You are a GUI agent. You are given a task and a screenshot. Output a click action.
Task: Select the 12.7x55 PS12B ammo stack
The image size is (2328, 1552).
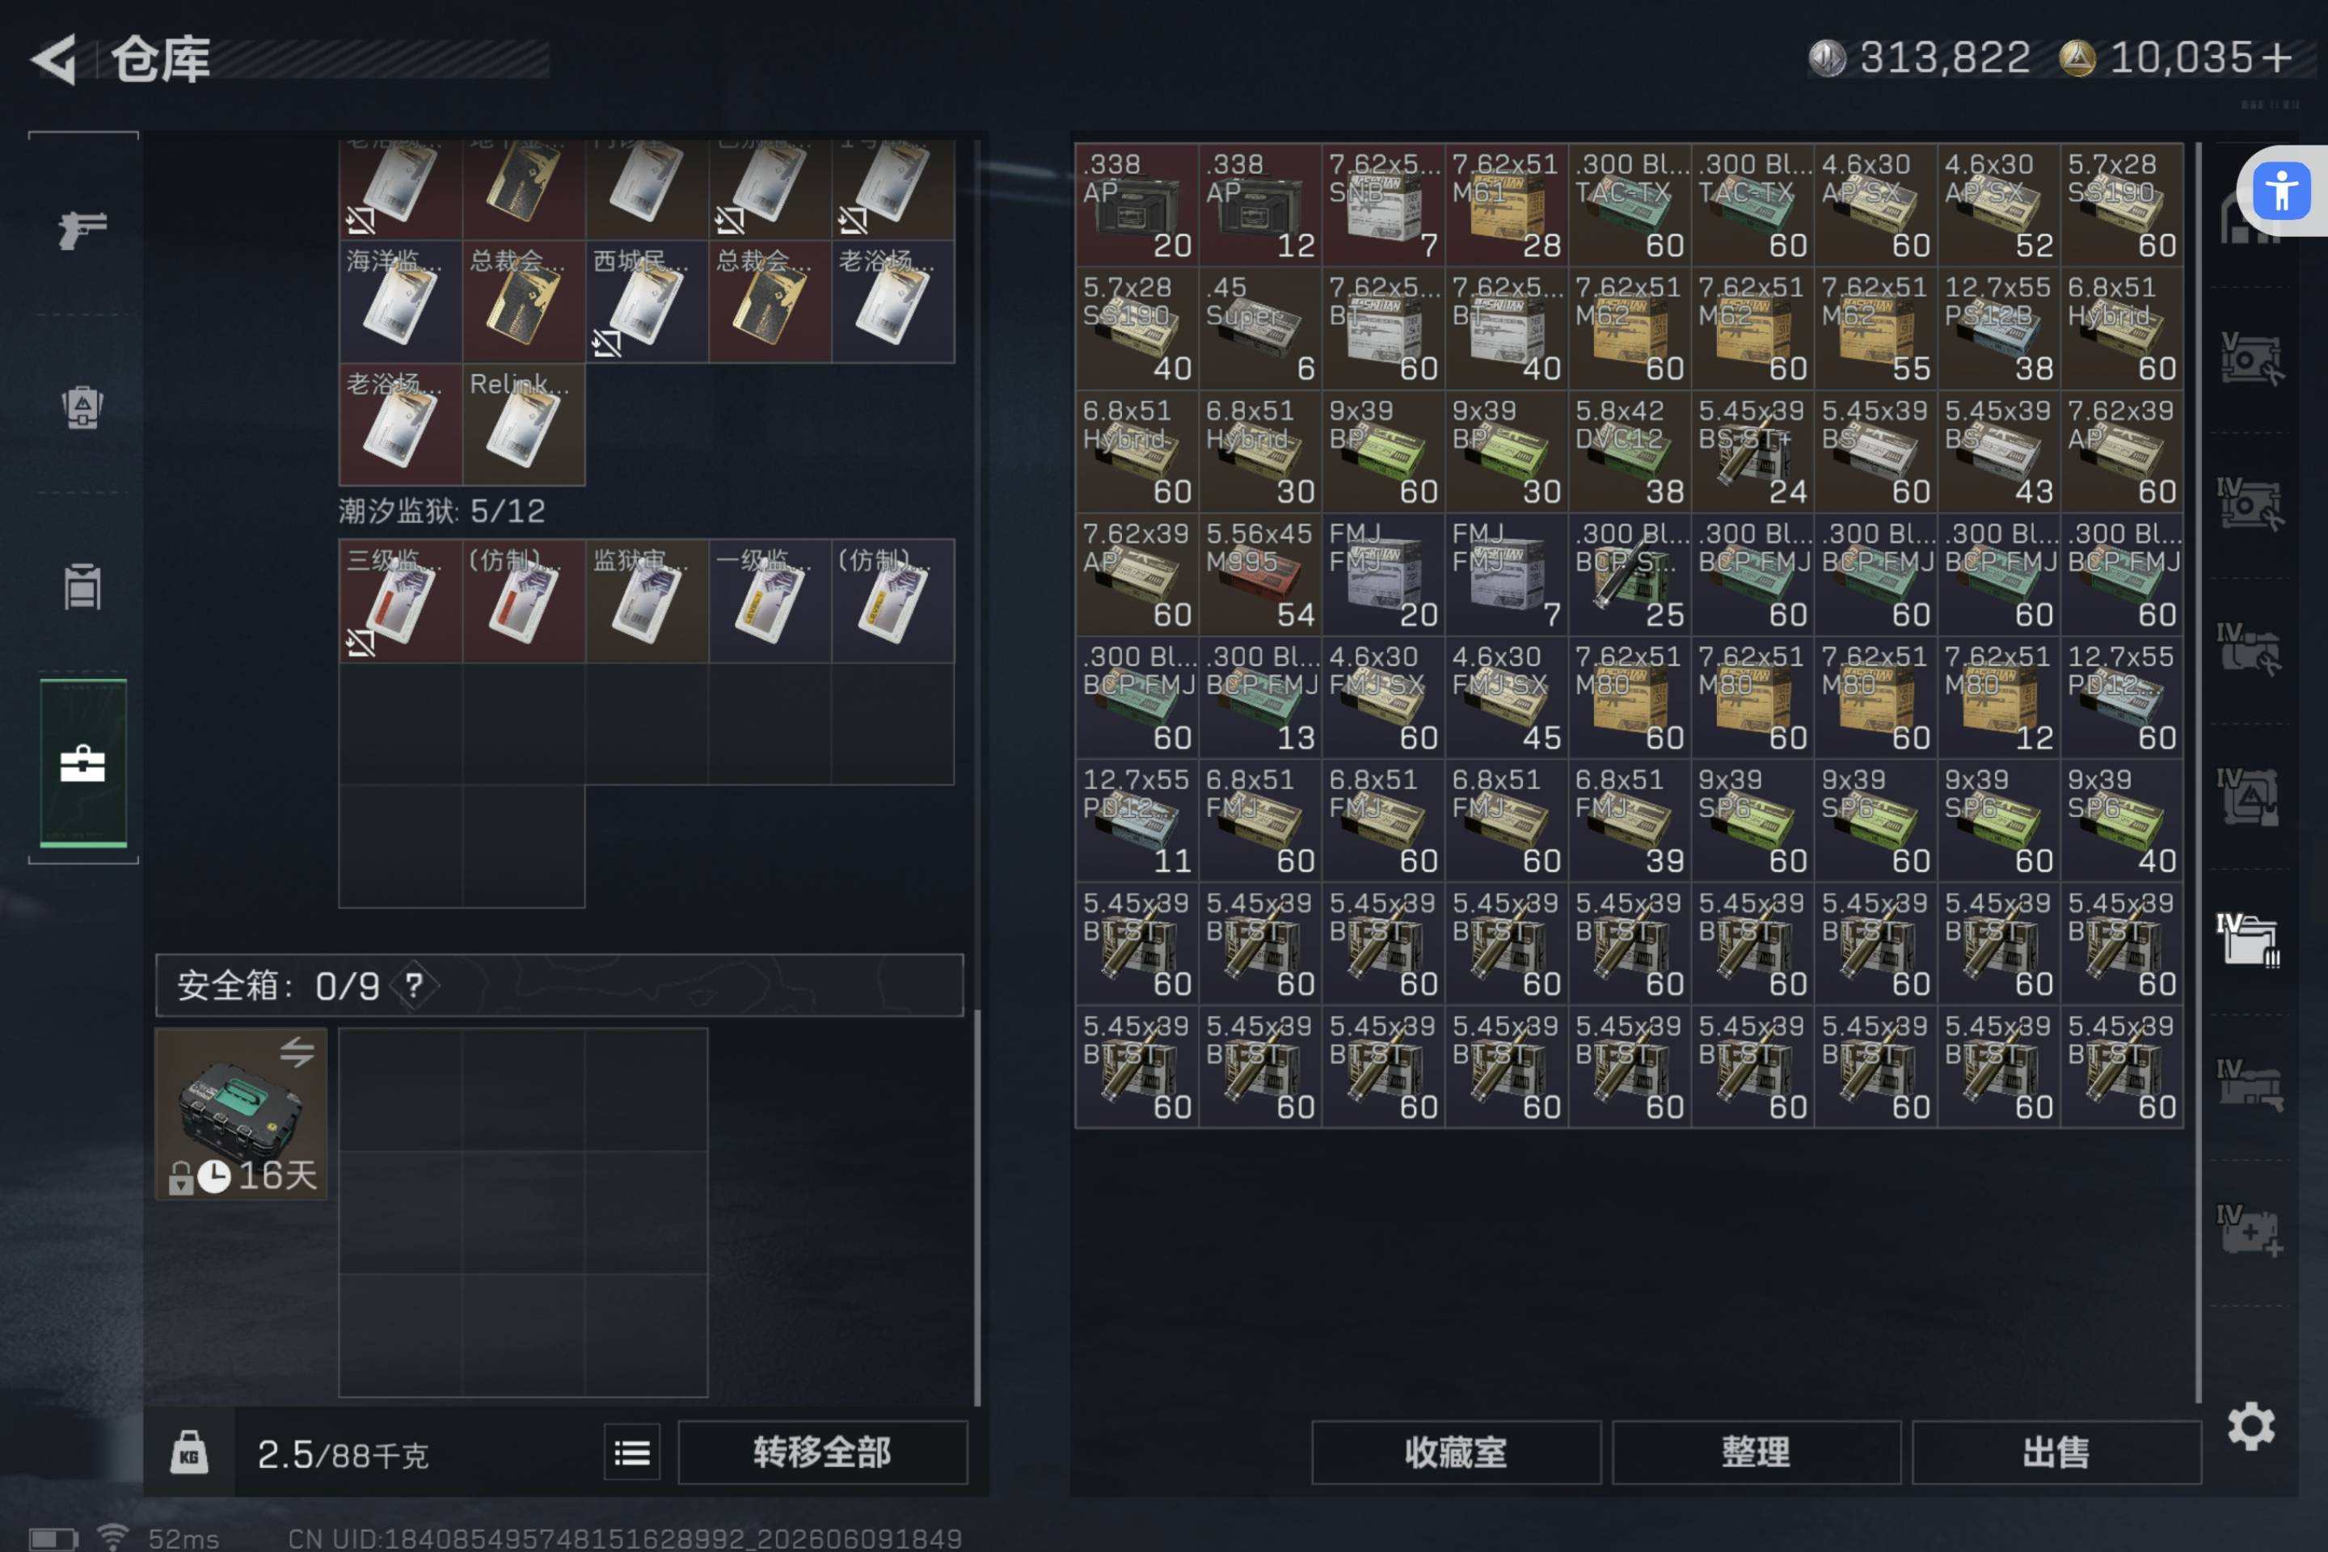point(1999,327)
